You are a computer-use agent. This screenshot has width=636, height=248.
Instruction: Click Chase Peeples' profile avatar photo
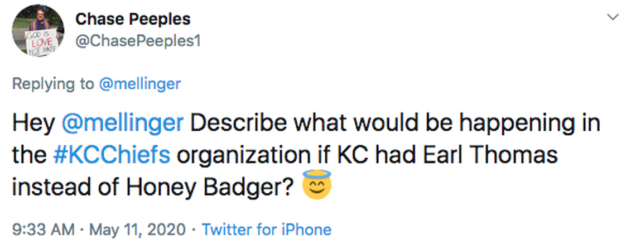(38, 30)
